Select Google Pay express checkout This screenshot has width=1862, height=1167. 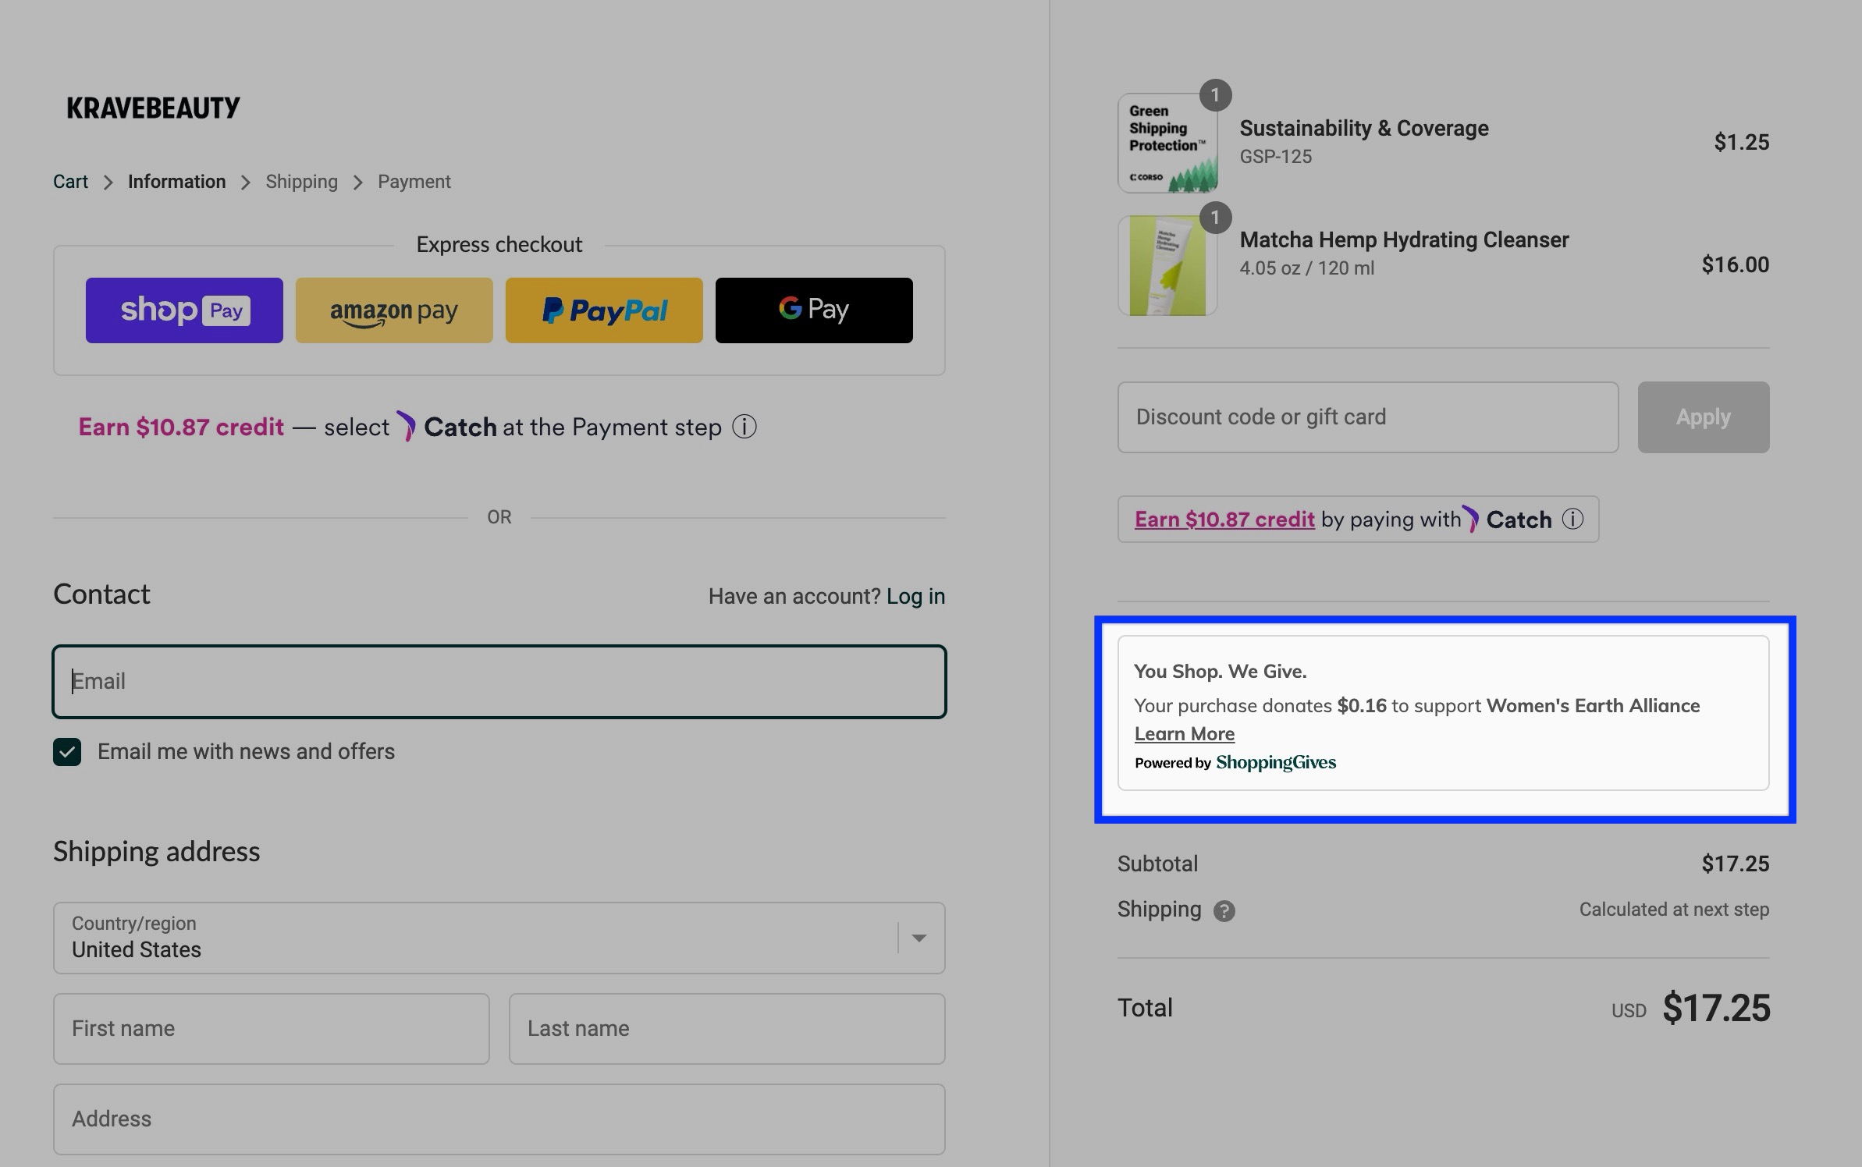[814, 310]
